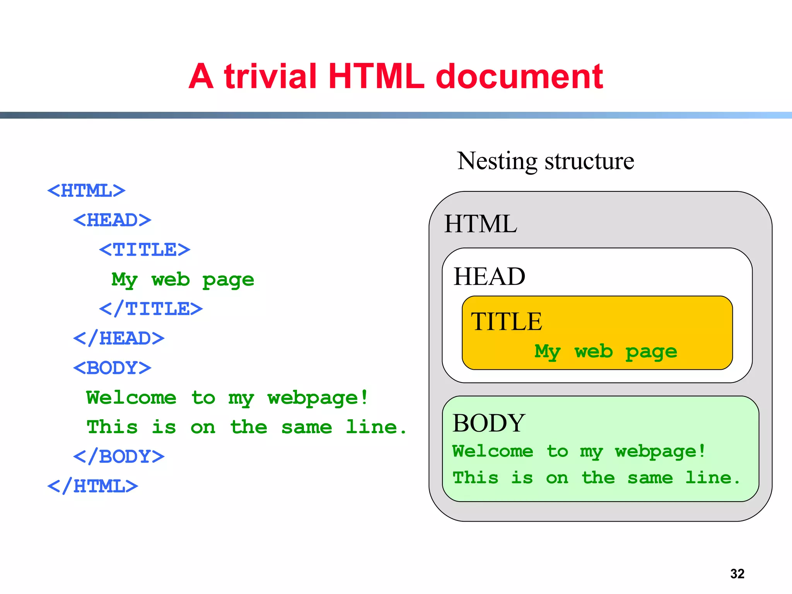Screen dimensions: 792x594
Task: Click 'My web page' in the code listing
Action: coord(183,280)
